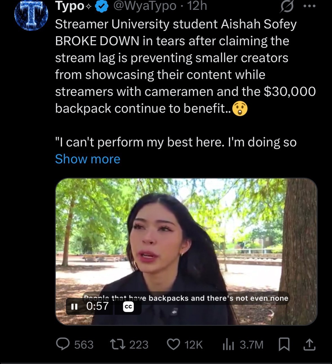Screen dimensions: 332x364
Task: Pause the playing video
Action: point(74,306)
